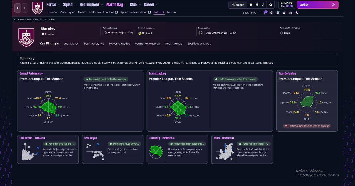Click the National reputation icon
Image resolution: width=355 pixels, height=186 pixels.
click(x=140, y=33)
